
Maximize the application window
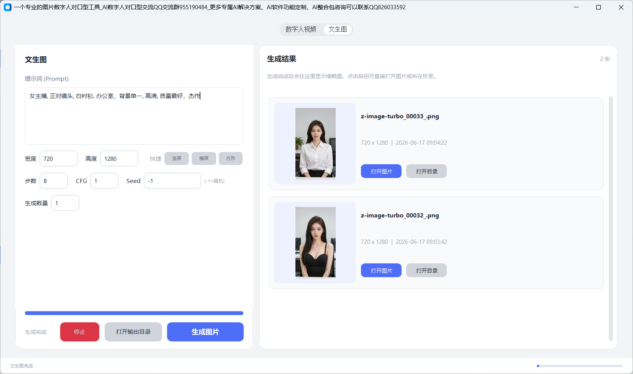pyautogui.click(x=599, y=7)
